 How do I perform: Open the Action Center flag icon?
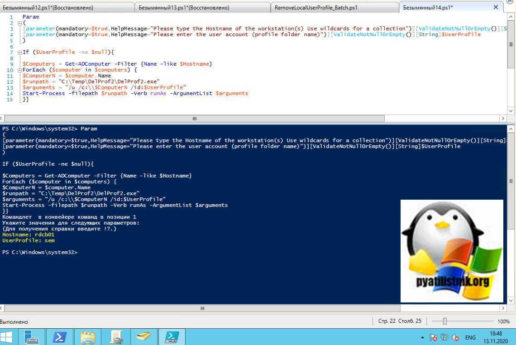434,337
